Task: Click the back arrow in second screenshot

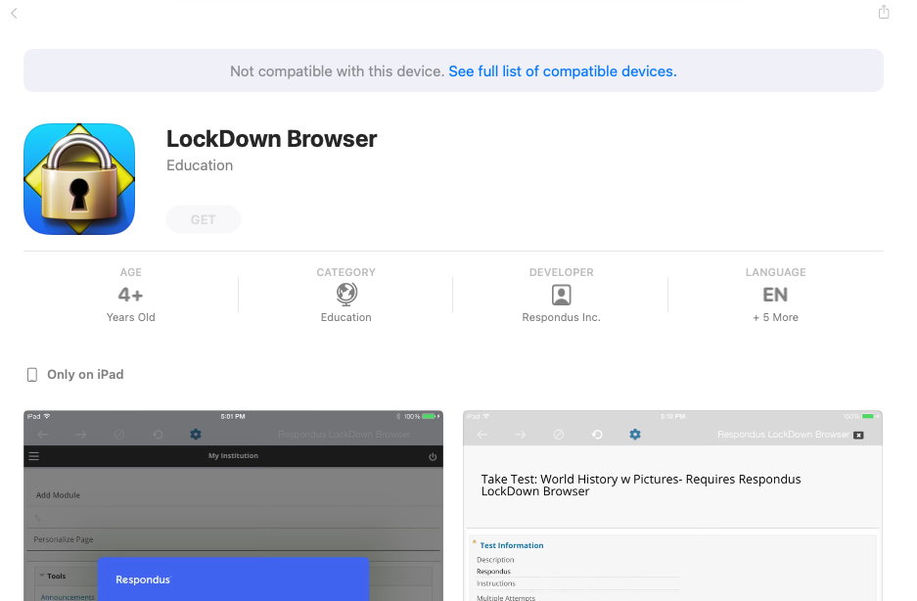Action: 482,435
